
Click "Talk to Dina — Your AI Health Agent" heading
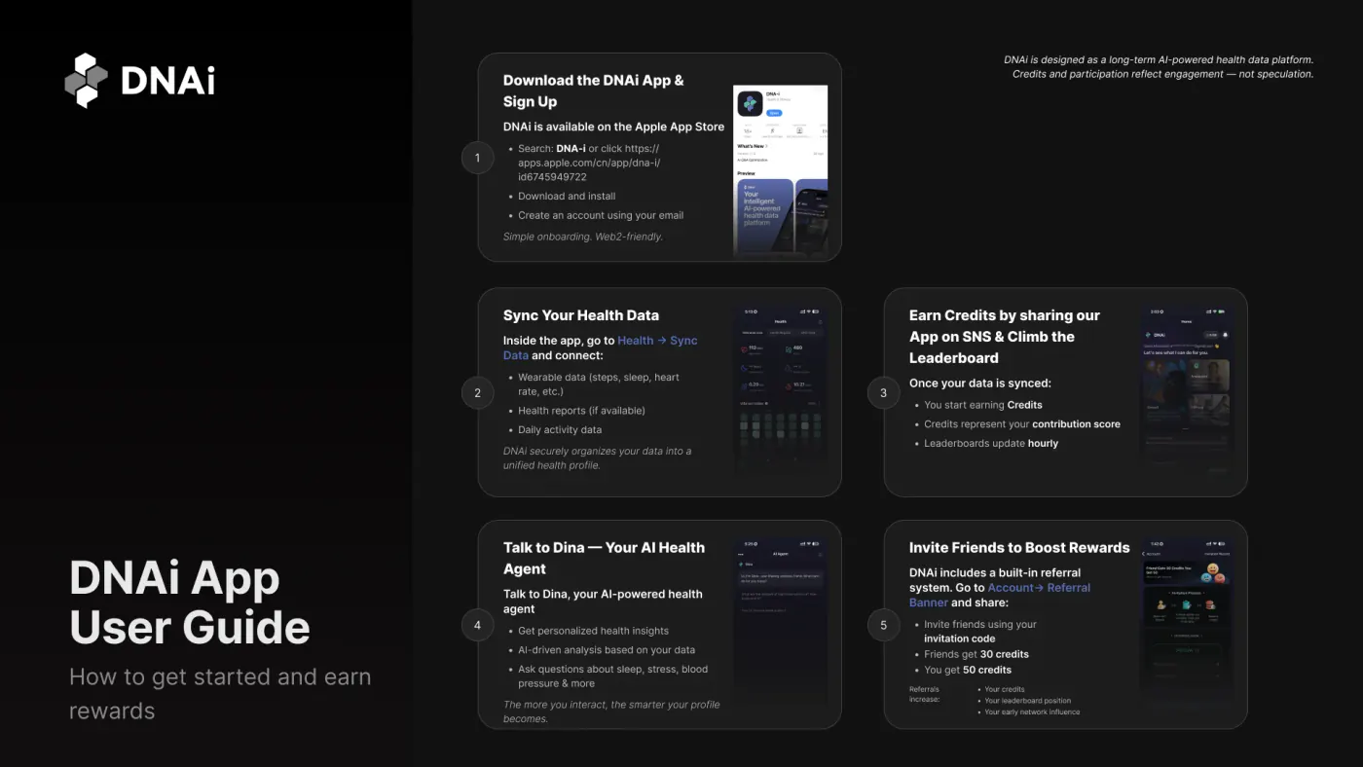[604, 558]
